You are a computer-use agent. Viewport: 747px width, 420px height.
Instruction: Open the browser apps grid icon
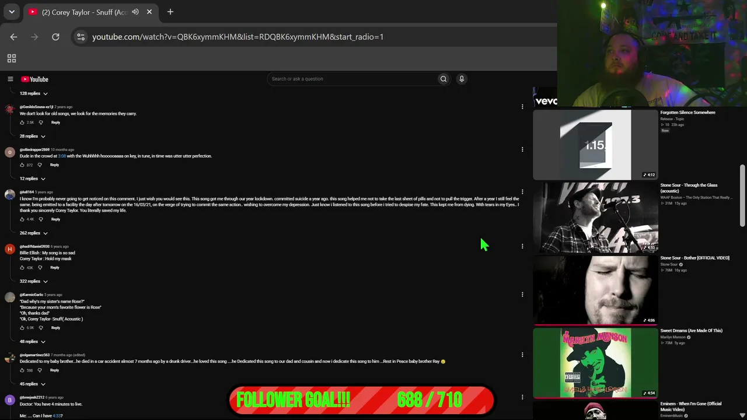(x=11, y=58)
